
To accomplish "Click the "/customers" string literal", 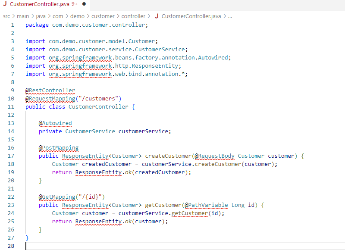I will pos(99,99).
